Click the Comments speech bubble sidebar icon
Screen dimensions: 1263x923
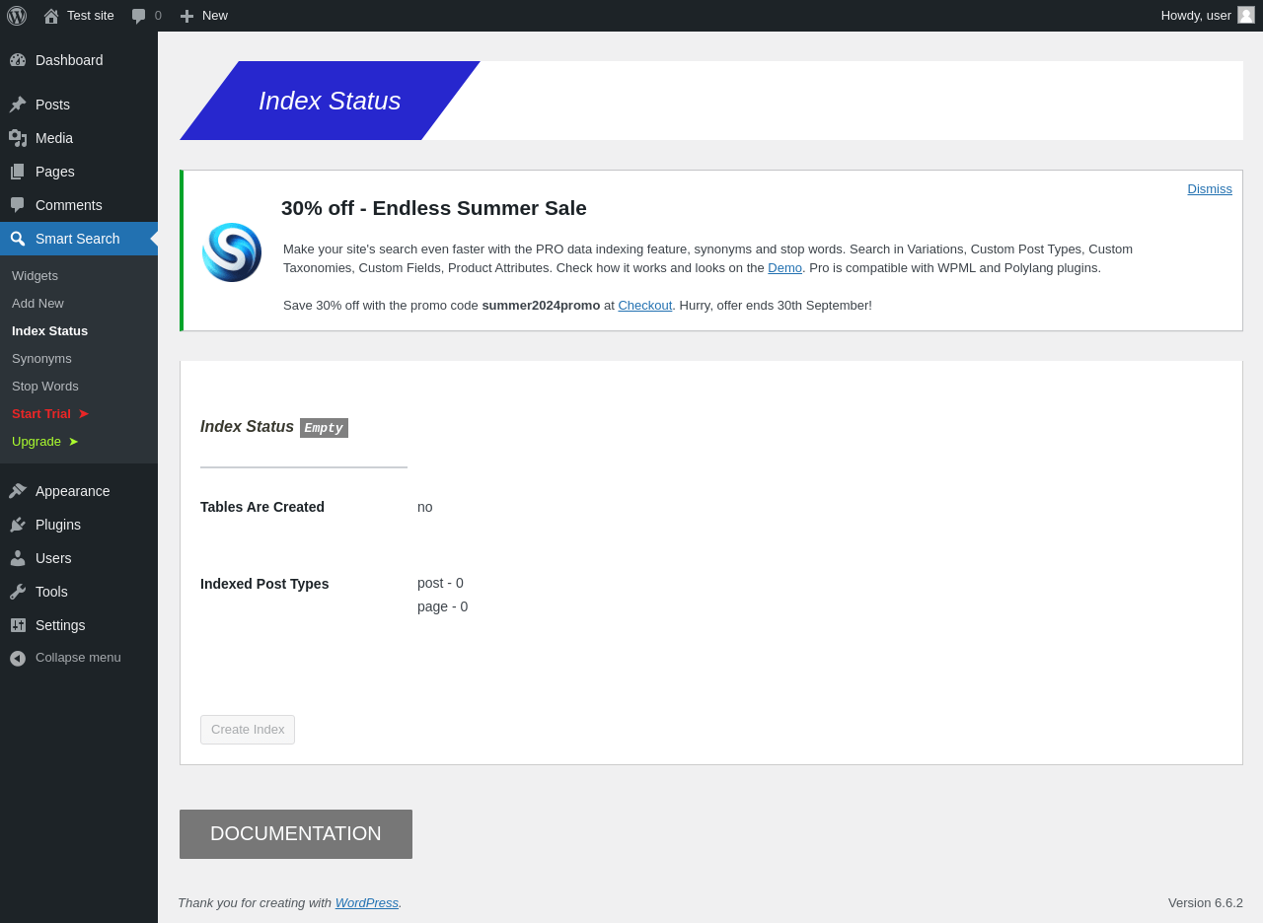coord(18,205)
